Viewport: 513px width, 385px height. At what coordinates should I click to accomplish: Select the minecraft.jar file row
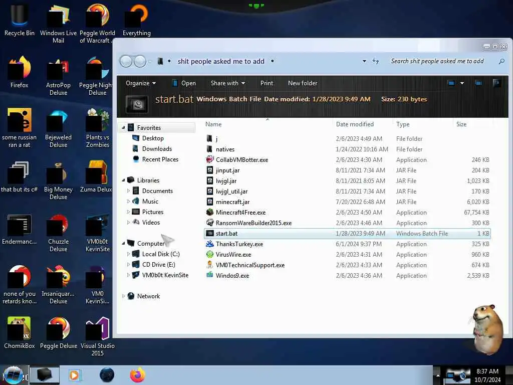click(348, 202)
